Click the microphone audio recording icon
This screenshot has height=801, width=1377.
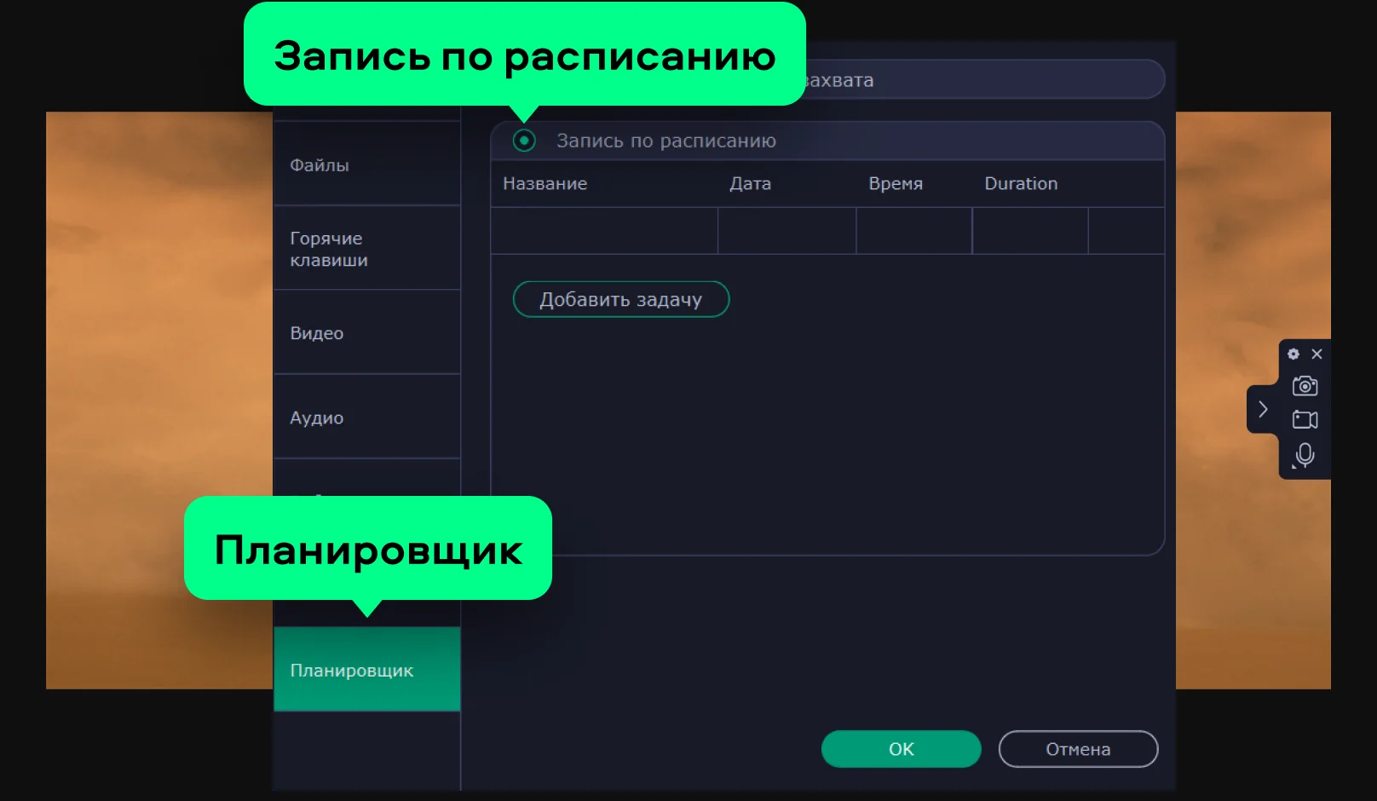(x=1305, y=455)
